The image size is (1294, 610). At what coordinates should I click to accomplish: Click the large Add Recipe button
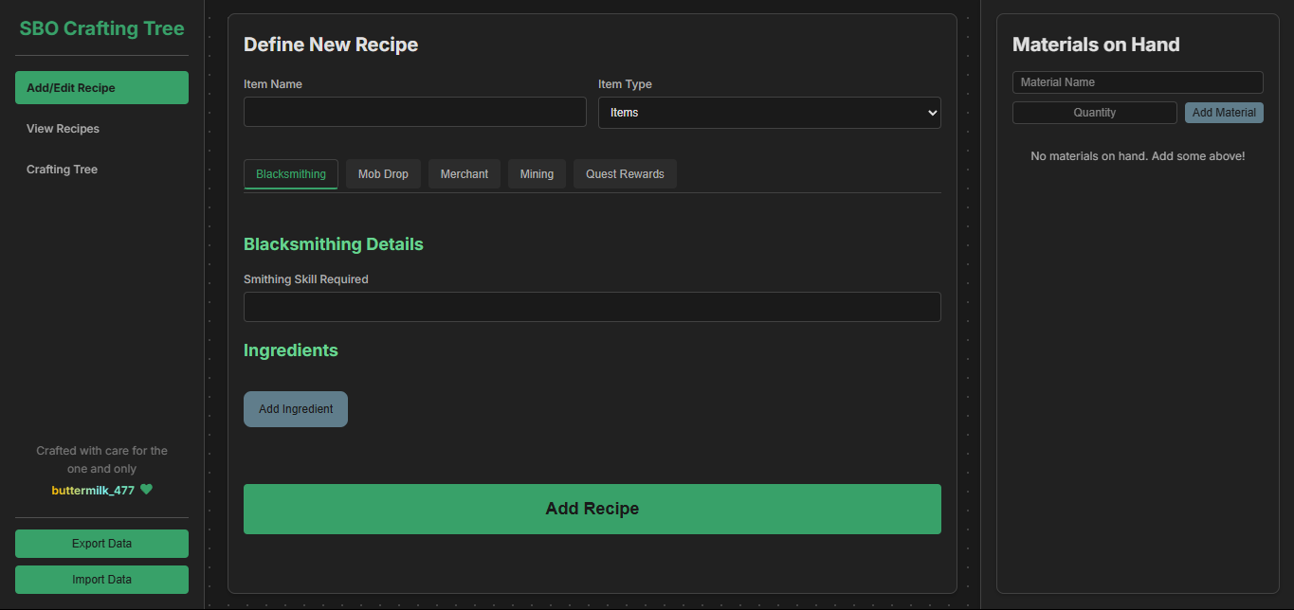coord(592,509)
